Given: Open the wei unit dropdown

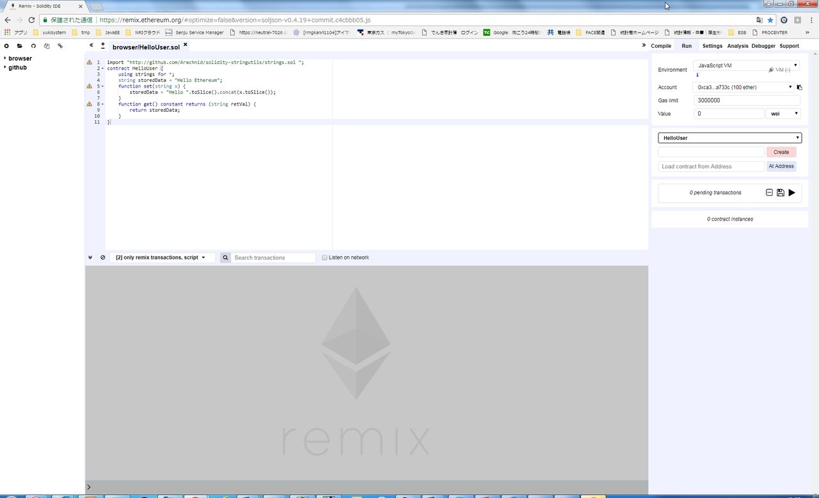Looking at the screenshot, I should click(783, 114).
